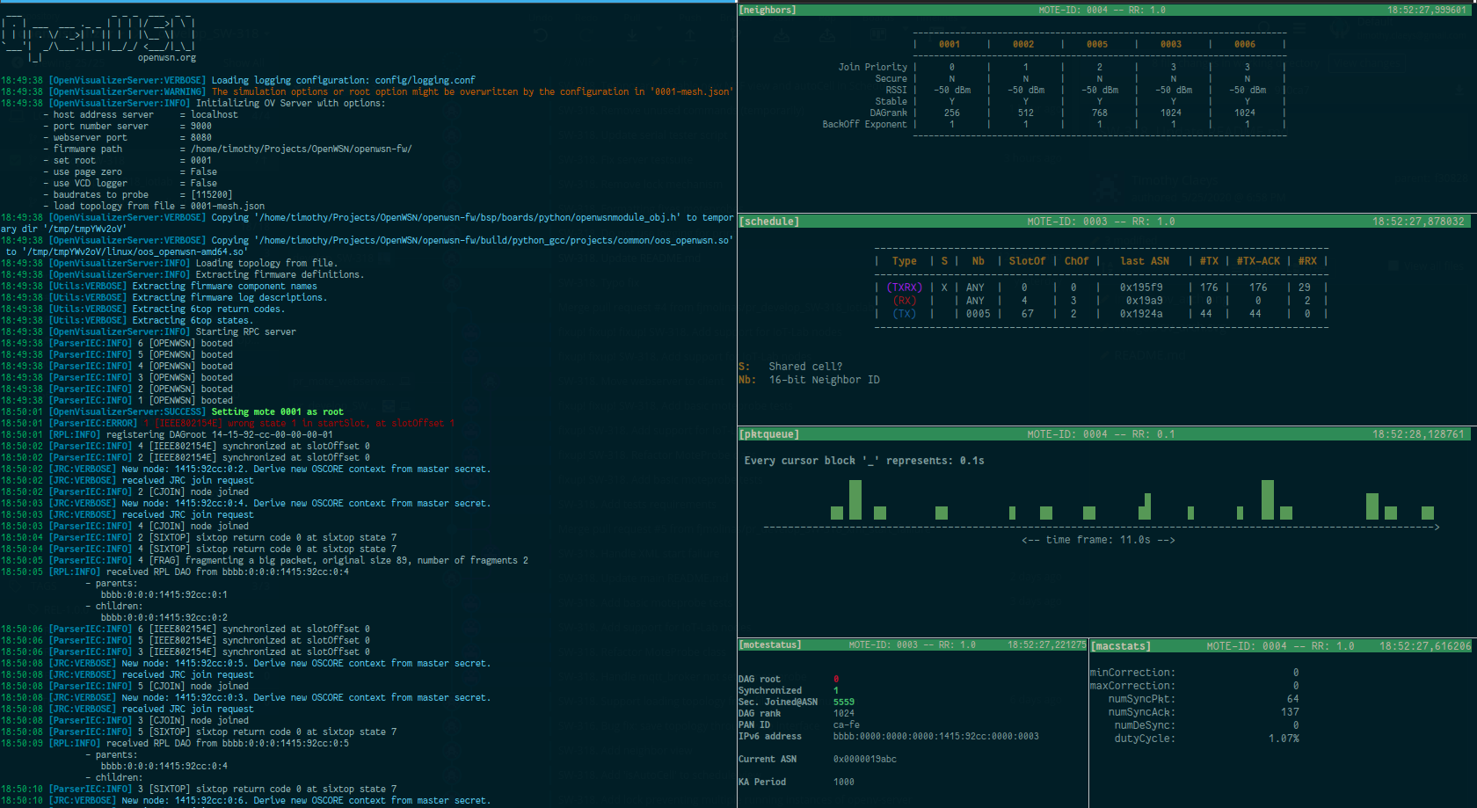This screenshot has height=808, width=1477.
Task: Select the numSyncAck value 137
Action: tap(1289, 712)
